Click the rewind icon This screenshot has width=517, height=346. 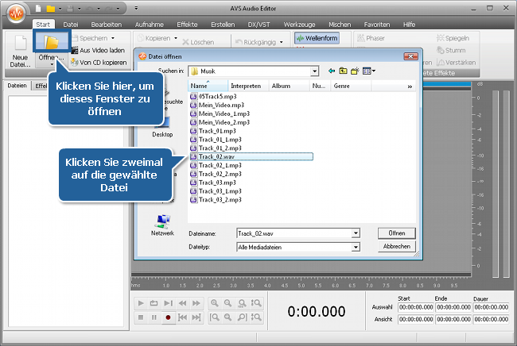tap(182, 303)
